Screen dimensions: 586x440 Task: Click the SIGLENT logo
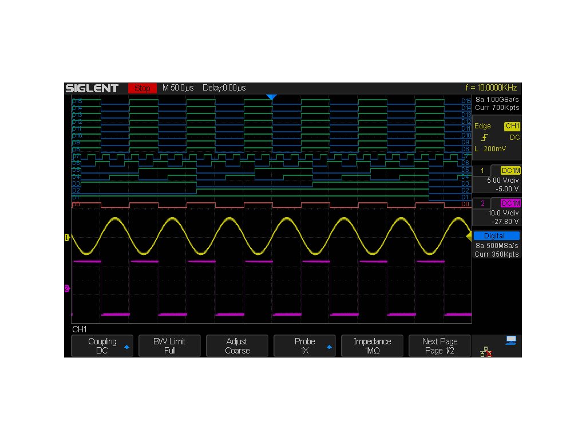pos(92,88)
